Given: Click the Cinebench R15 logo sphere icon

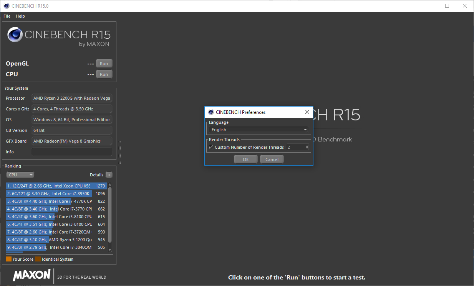Looking at the screenshot, I should pos(15,35).
